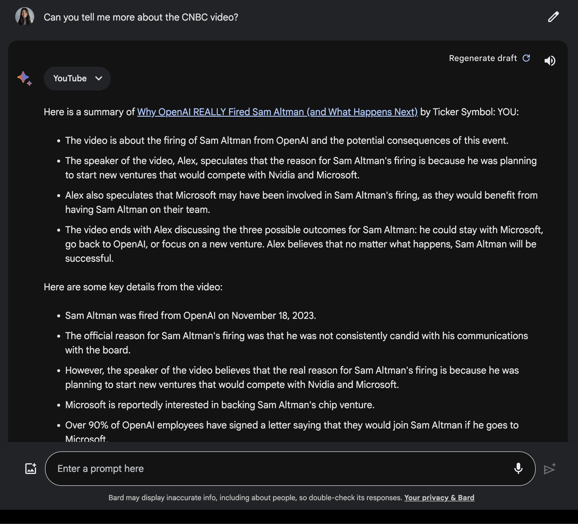Click the regenerate circular arrow icon

click(526, 58)
